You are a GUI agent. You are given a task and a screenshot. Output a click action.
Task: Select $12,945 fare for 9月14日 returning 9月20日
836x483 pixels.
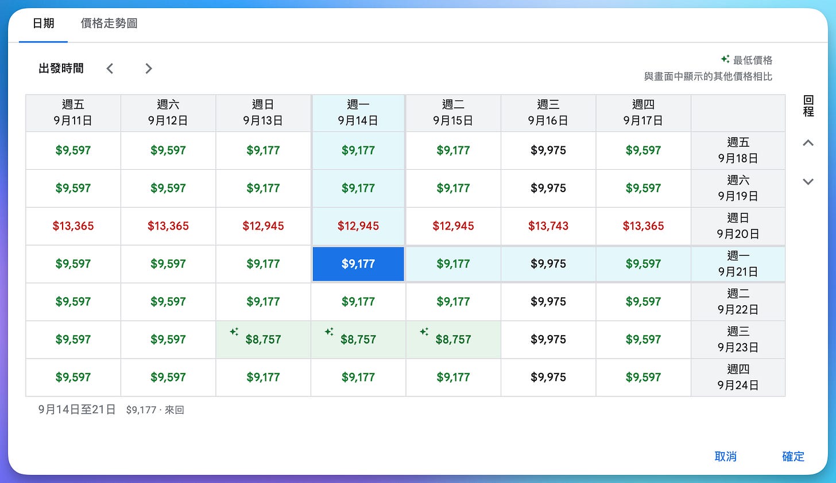[358, 226]
